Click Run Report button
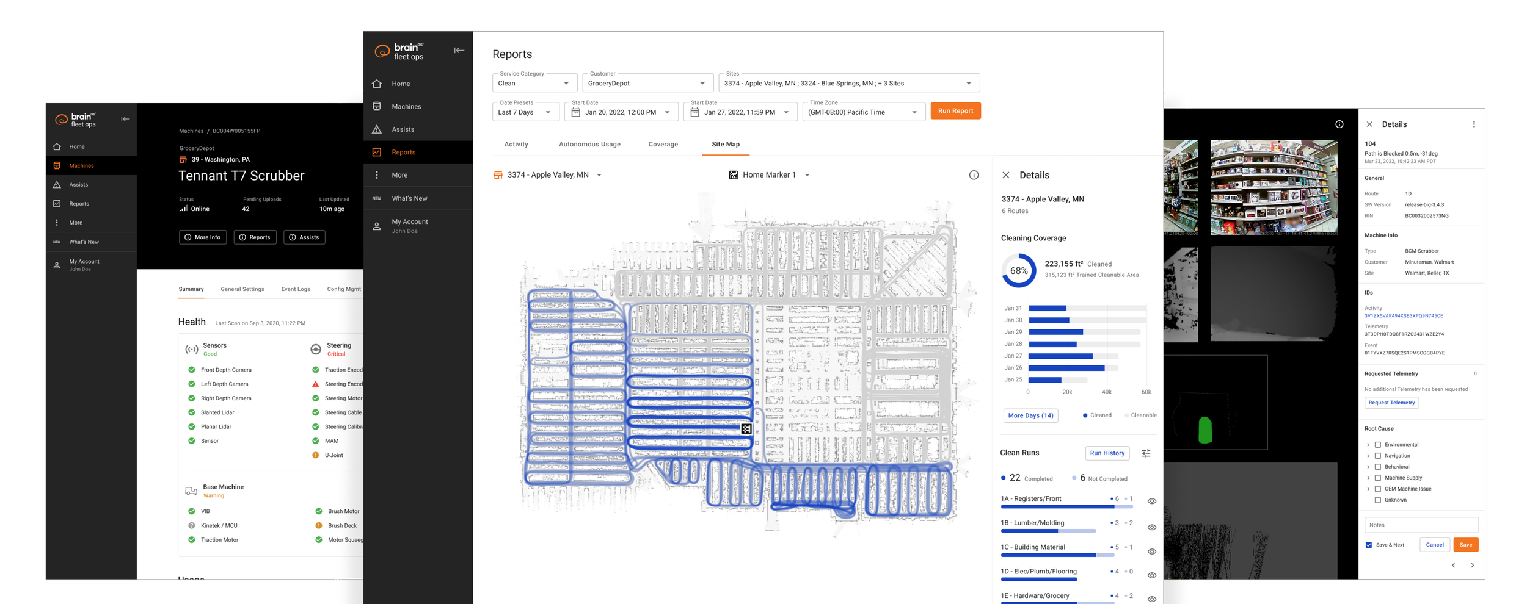 [955, 111]
